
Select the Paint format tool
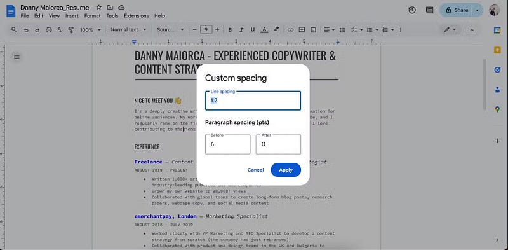pyautogui.click(x=71, y=30)
